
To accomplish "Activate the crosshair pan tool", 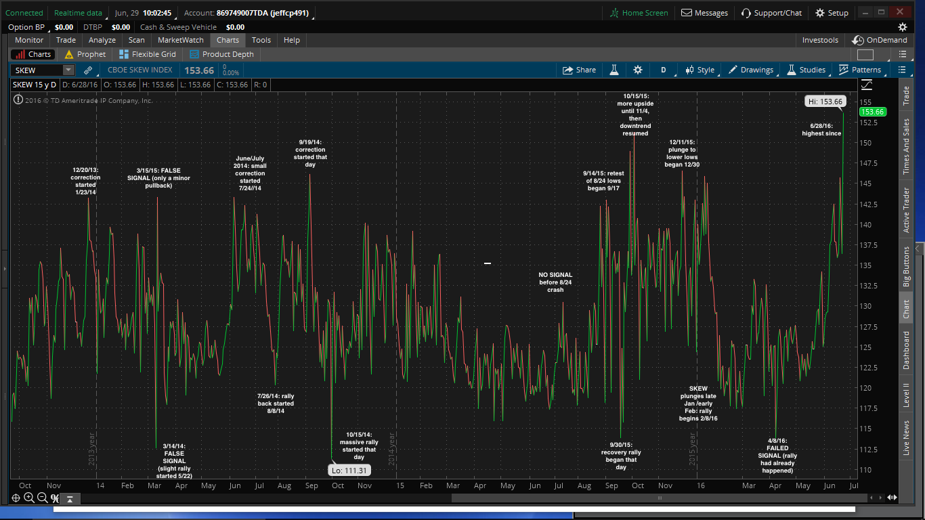I will [16, 498].
